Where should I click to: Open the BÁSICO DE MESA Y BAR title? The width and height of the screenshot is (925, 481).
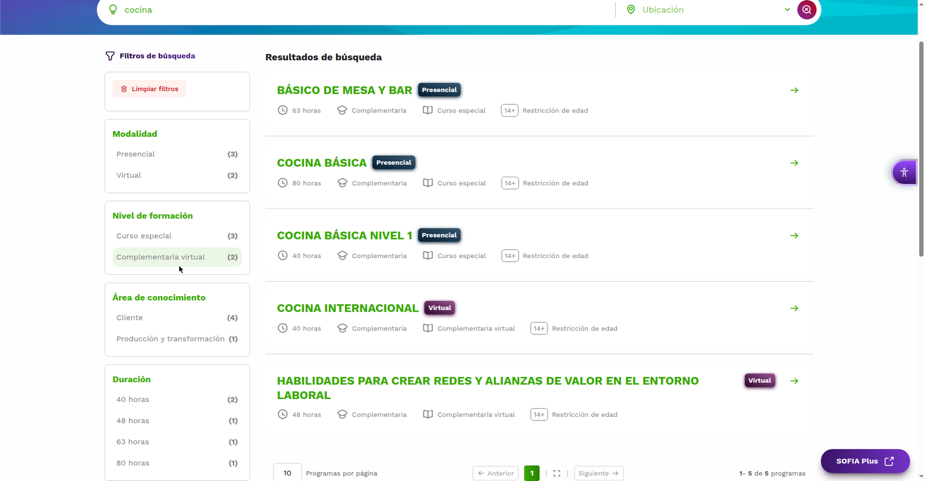[345, 90]
